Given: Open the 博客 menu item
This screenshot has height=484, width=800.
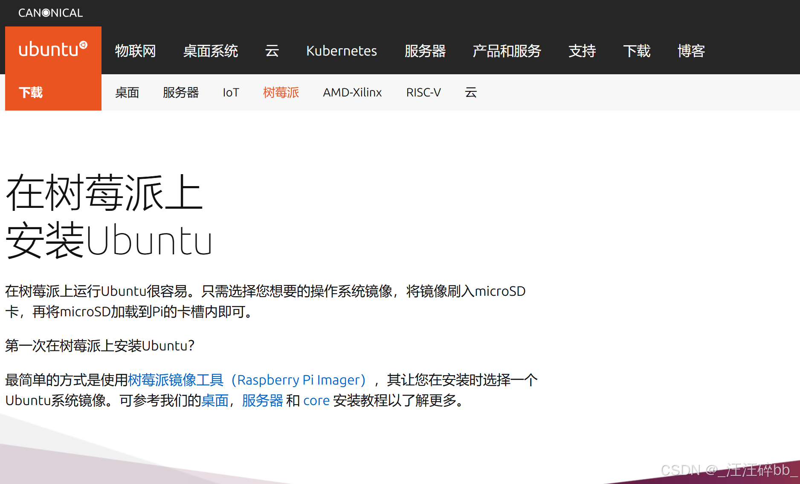Looking at the screenshot, I should (691, 51).
